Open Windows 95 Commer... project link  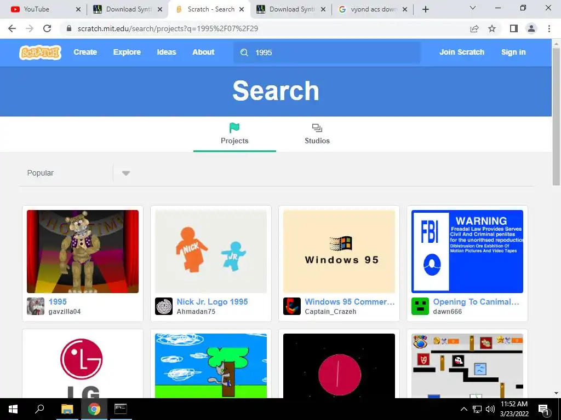pos(350,302)
